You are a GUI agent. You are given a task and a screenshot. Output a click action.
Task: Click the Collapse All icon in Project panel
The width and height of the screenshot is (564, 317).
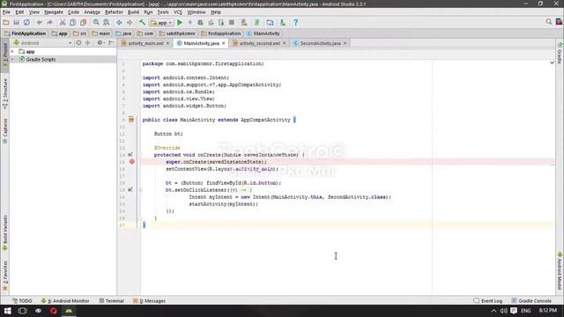88,43
